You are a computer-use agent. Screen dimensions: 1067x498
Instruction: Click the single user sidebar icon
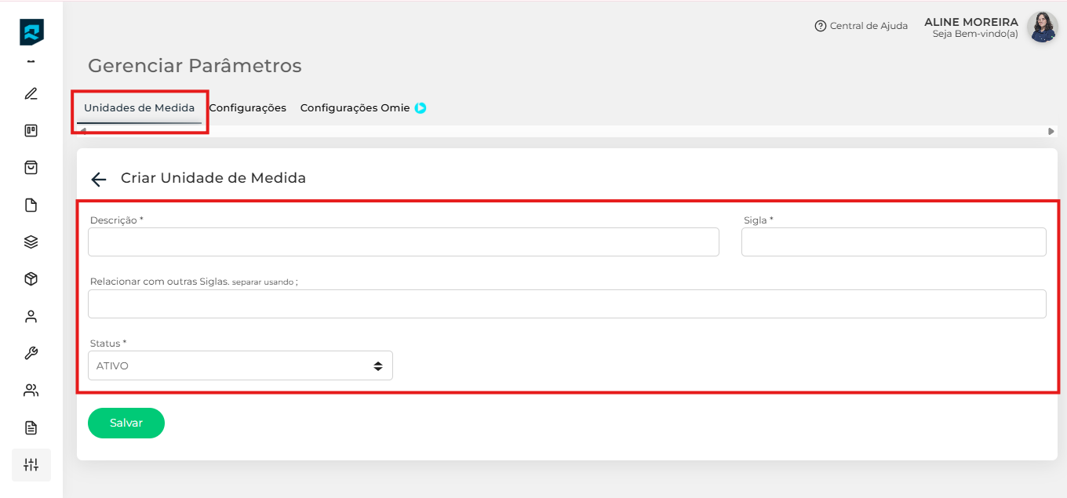31,317
